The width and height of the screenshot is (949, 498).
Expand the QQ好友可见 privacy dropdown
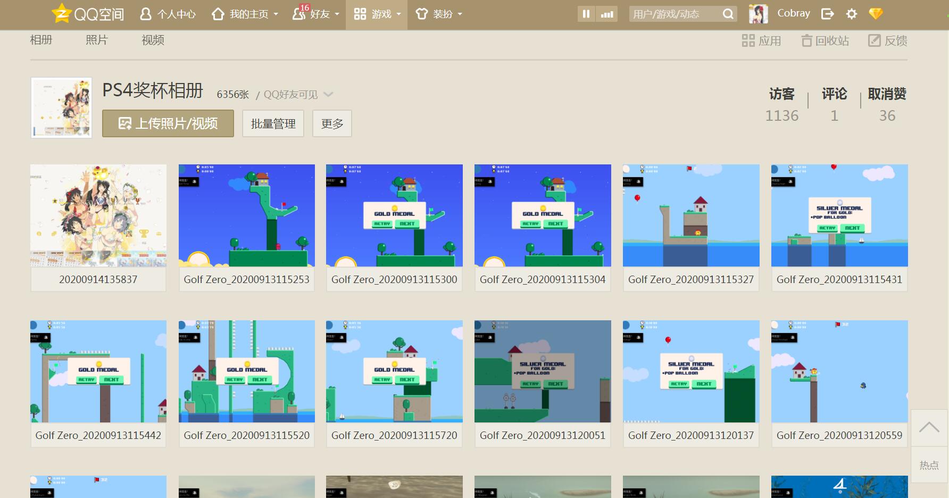coord(328,95)
